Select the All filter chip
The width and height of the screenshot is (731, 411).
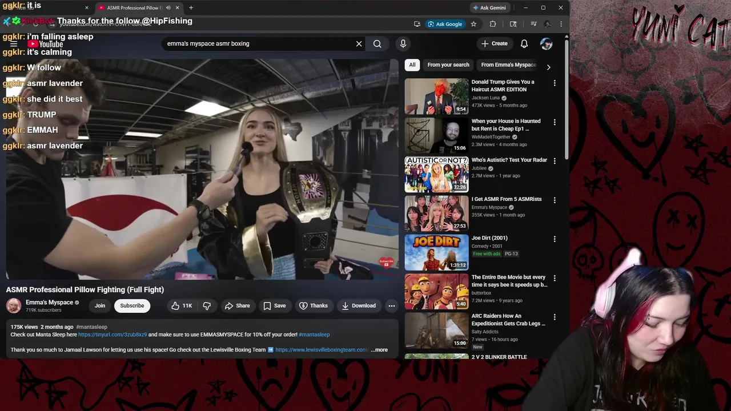tap(412, 65)
